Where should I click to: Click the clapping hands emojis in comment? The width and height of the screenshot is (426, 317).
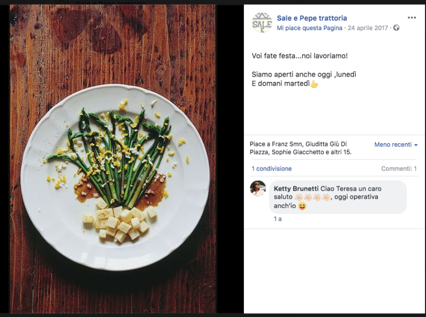[312, 197]
